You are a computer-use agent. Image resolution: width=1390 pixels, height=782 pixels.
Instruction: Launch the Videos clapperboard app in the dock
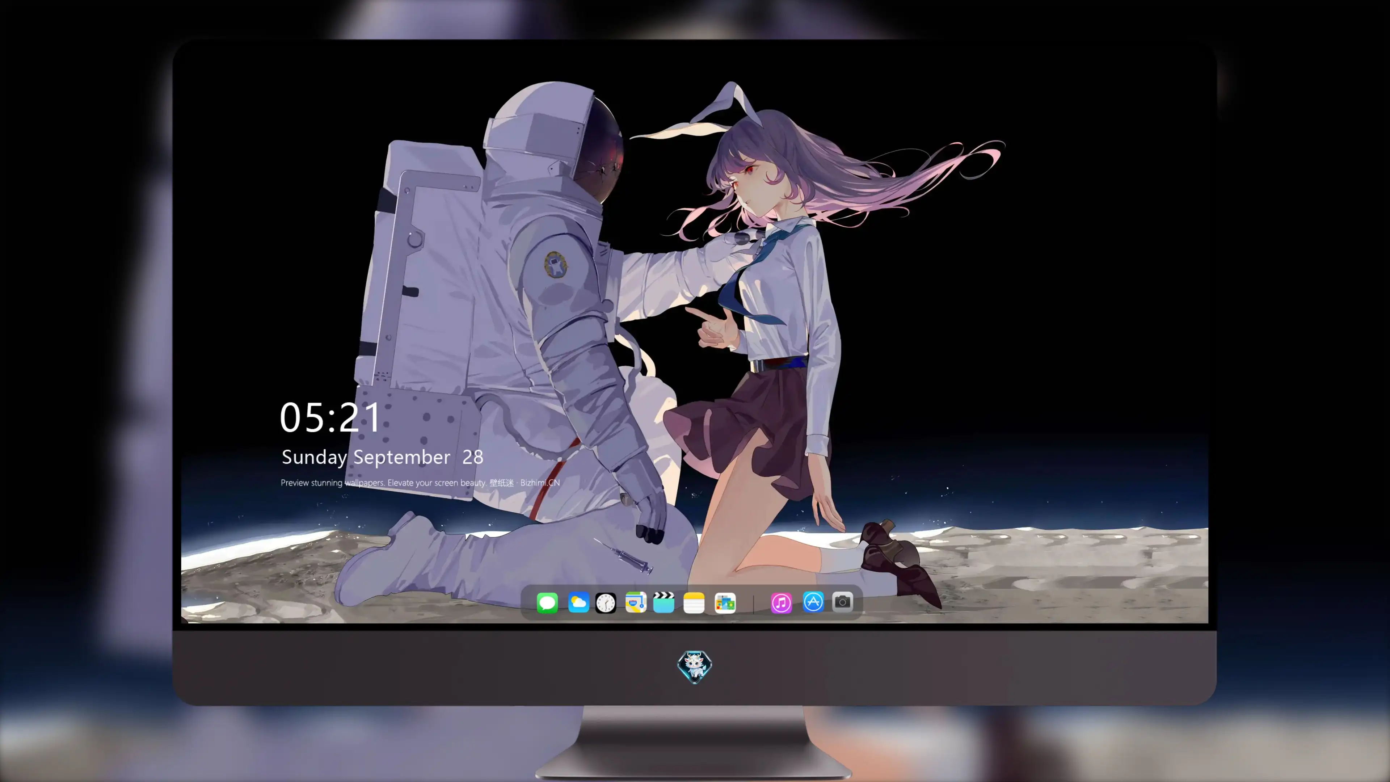point(664,602)
